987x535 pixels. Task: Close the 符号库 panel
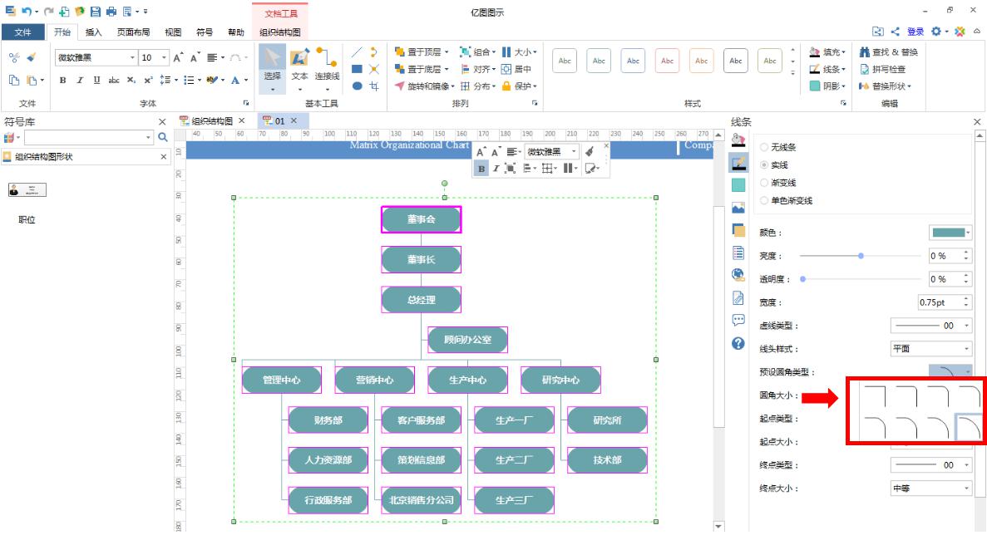tap(162, 122)
